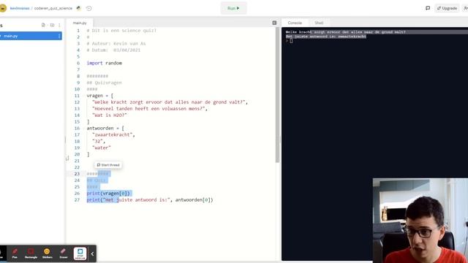
Task: Open the Stickers annotation tool
Action: coord(47,254)
